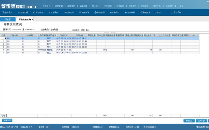This screenshot has width=209, height=130.
Task: Open 帮助 with the question mark icon
Action: [158, 12]
